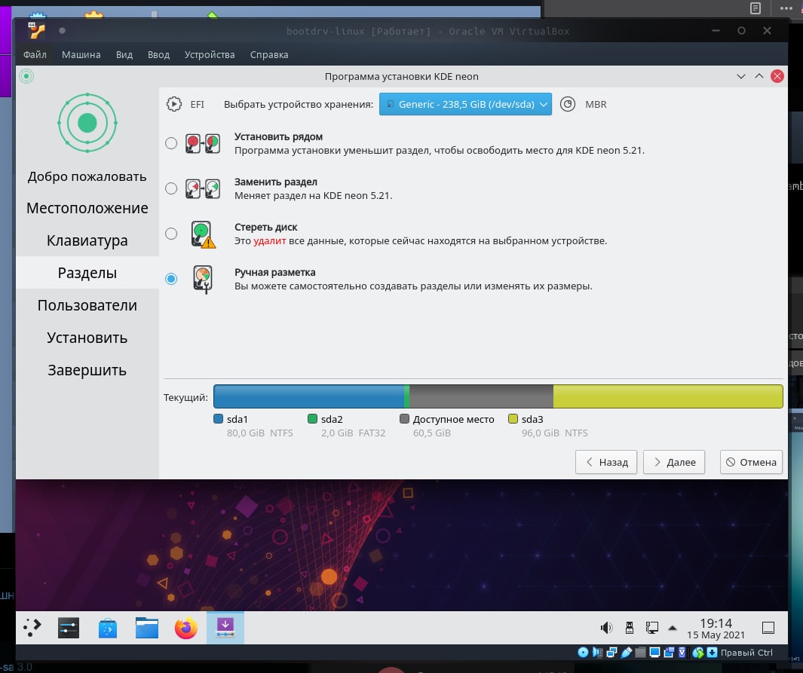The image size is (803, 673).
Task: Click the installer task icon in taskbar
Action: pos(225,628)
